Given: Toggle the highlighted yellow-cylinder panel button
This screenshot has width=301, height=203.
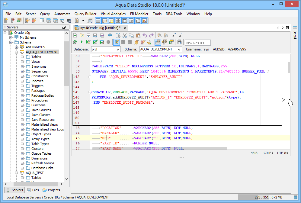Looking at the screenshot, I should pyautogui.click(x=111, y=20).
